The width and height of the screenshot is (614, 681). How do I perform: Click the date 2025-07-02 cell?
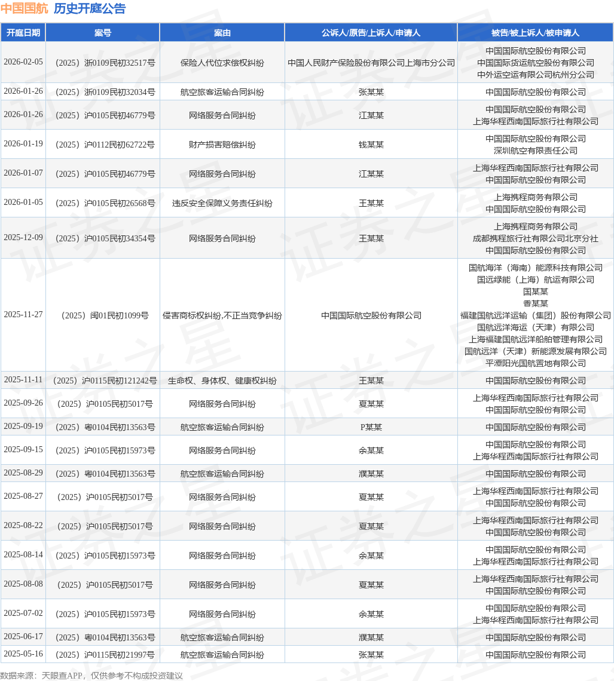[23, 613]
